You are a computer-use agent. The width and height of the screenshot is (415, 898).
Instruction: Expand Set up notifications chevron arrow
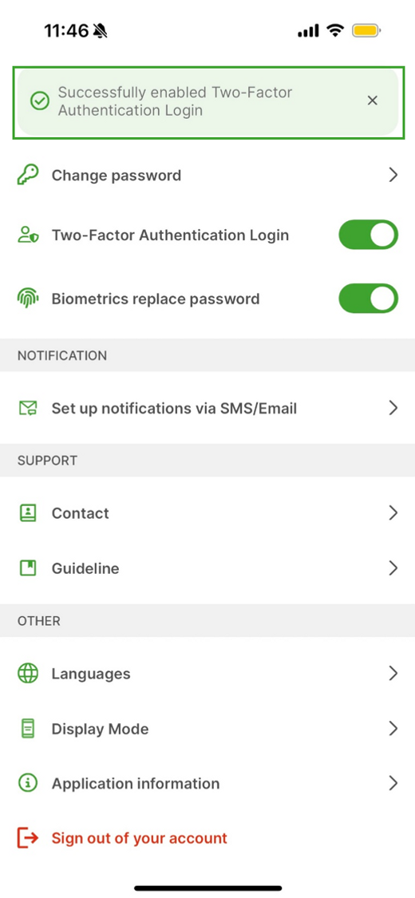click(393, 408)
